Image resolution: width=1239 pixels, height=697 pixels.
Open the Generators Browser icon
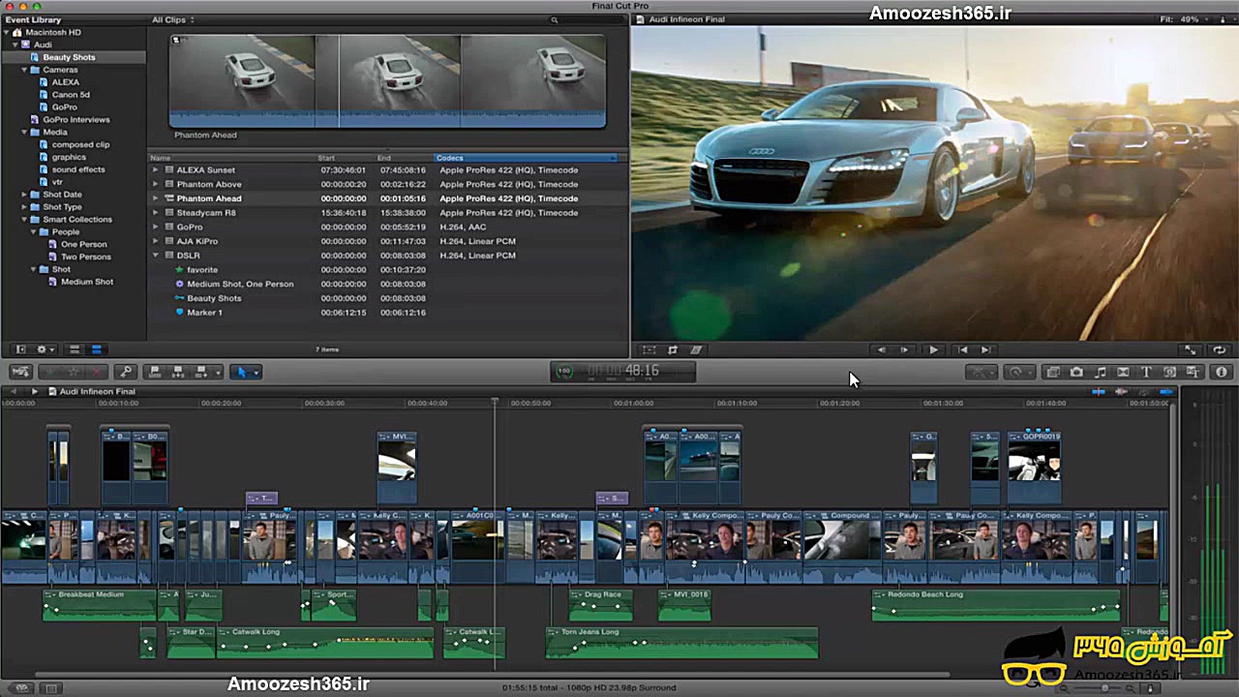[x=1169, y=372]
